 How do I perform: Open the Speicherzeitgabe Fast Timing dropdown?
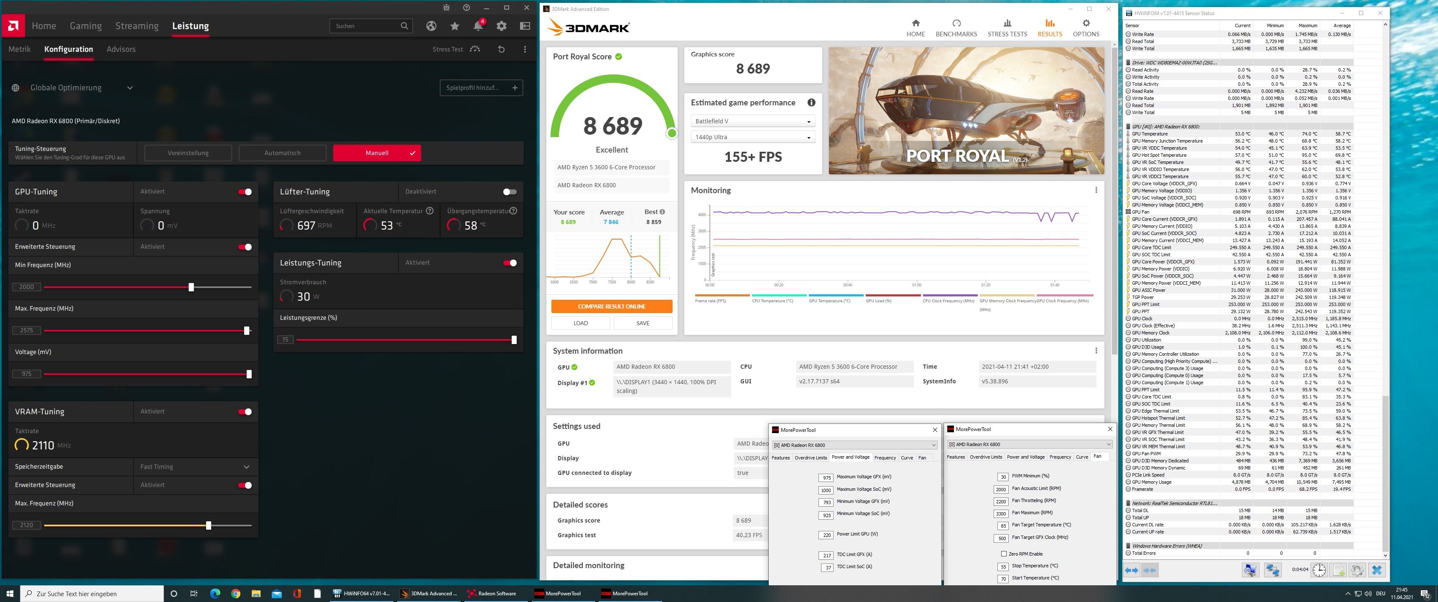[195, 467]
